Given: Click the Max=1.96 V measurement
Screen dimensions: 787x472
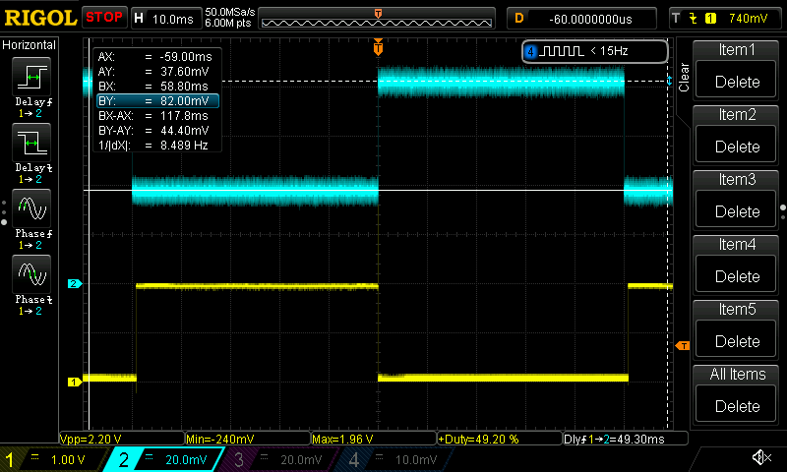Looking at the screenshot, I should click(x=374, y=439).
